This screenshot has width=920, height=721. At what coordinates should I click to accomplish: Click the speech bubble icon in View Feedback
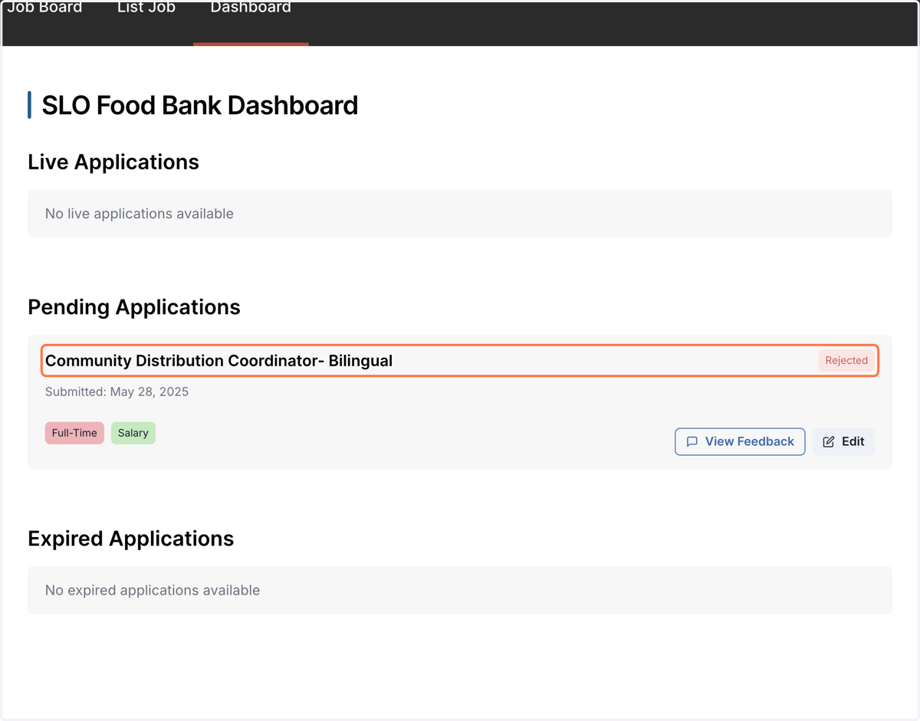point(692,441)
